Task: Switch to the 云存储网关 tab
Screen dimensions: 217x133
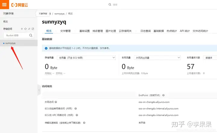Action: click(125, 31)
